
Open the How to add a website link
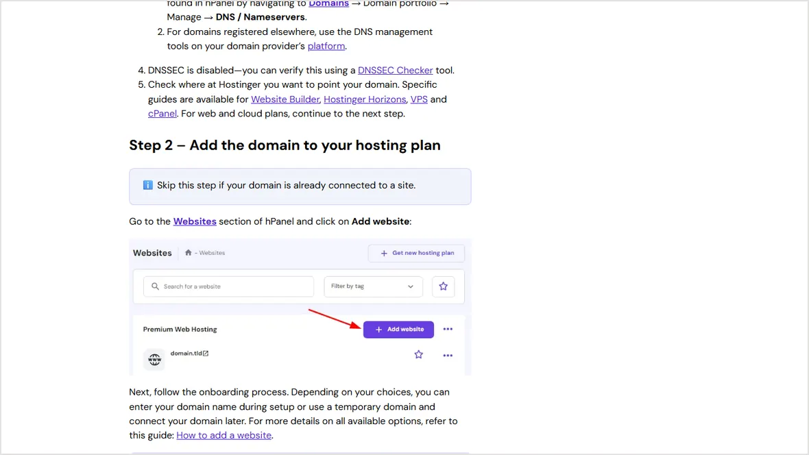click(224, 435)
